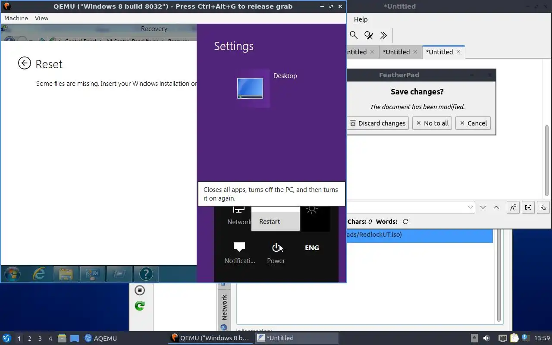Switch to the middle *Untitled tab

[x=396, y=52]
